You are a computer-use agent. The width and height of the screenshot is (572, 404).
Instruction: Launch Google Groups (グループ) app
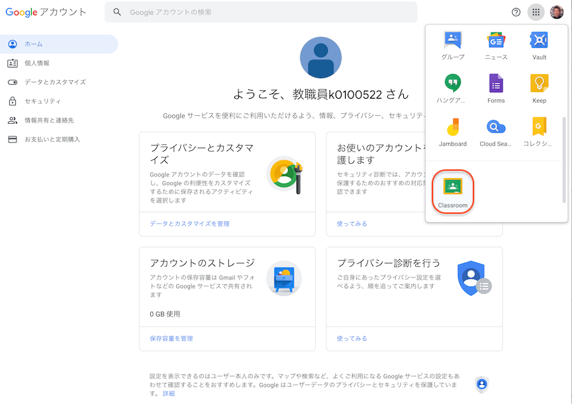point(453,46)
